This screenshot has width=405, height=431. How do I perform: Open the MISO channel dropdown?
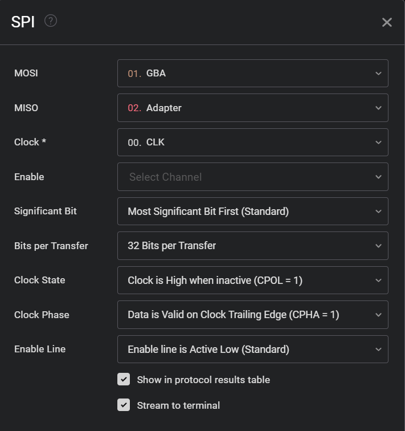pyautogui.click(x=252, y=108)
